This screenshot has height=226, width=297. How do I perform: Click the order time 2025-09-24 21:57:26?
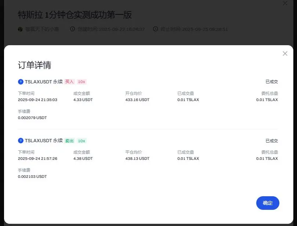tap(37, 158)
